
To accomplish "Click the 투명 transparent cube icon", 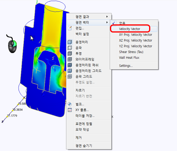I will (70, 53).
